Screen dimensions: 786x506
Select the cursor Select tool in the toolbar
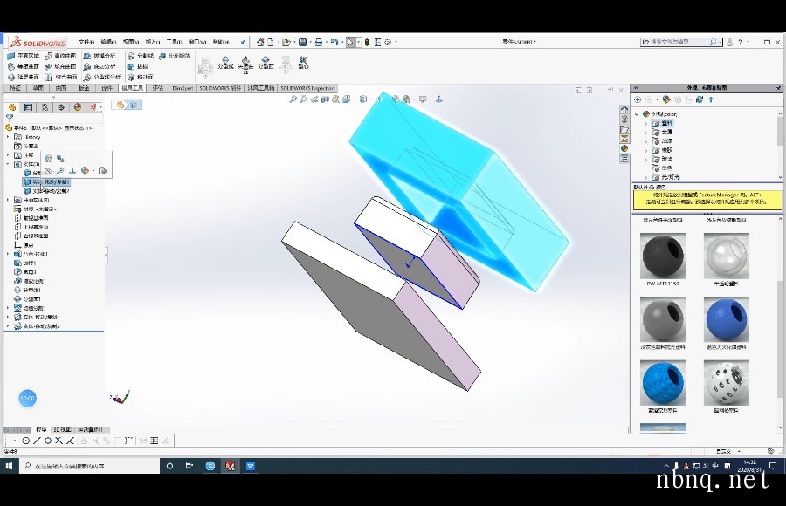click(x=351, y=43)
